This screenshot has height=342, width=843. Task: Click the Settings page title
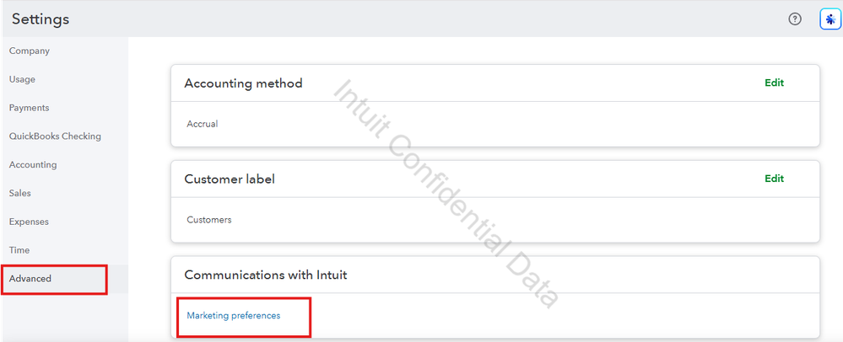tap(41, 19)
